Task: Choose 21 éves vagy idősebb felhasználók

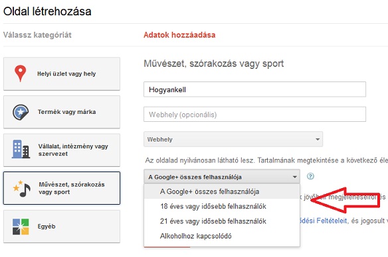Action: click(x=222, y=221)
